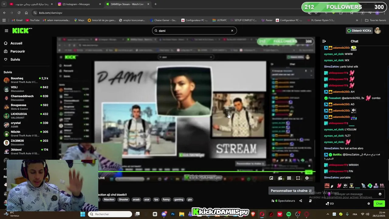Open the N0chh followed channel
This screenshot has height=219, width=389.
26,134
